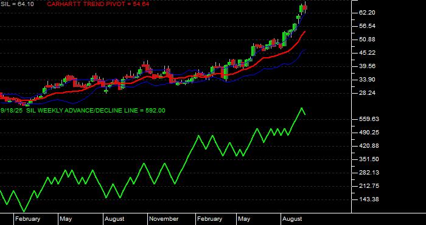
Task: Click the second May label on time axis
Action: (244, 219)
